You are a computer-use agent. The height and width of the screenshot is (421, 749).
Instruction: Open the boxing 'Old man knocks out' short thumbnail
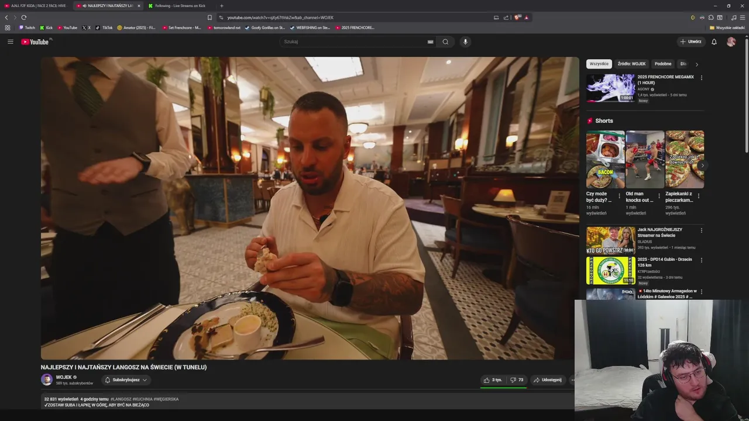click(645, 159)
